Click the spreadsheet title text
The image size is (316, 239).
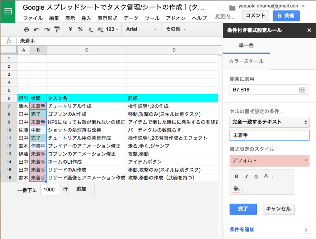pos(114,7)
